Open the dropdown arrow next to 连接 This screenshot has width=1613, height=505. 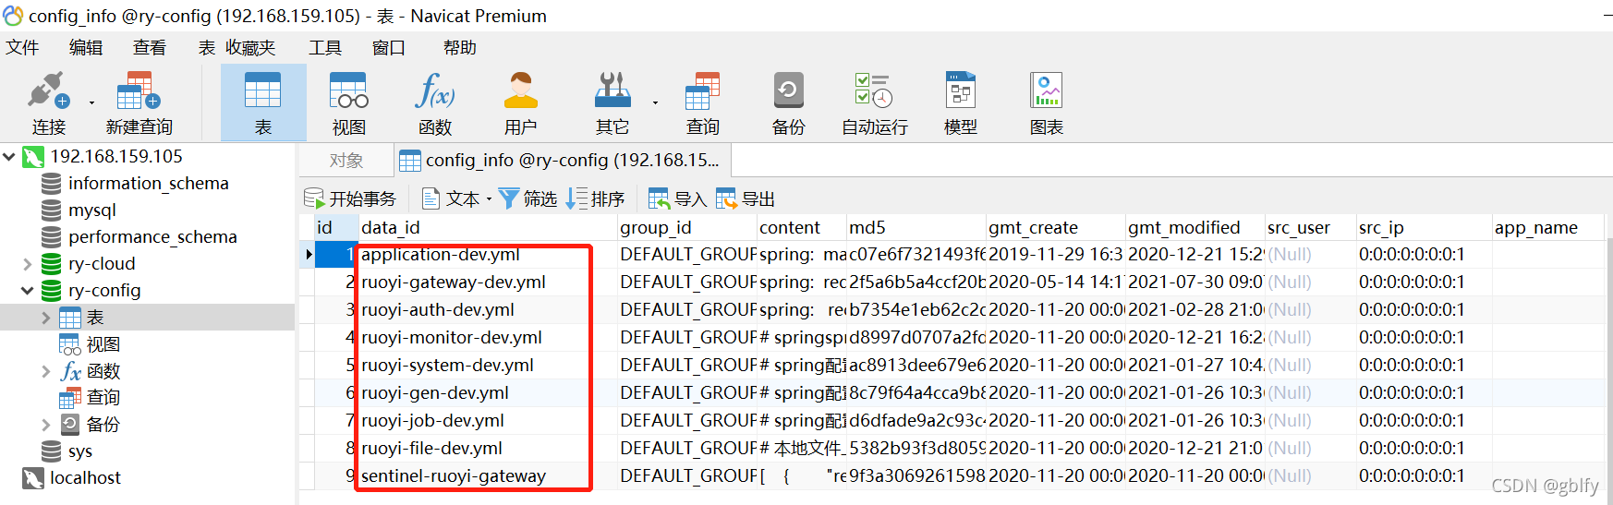point(91,102)
